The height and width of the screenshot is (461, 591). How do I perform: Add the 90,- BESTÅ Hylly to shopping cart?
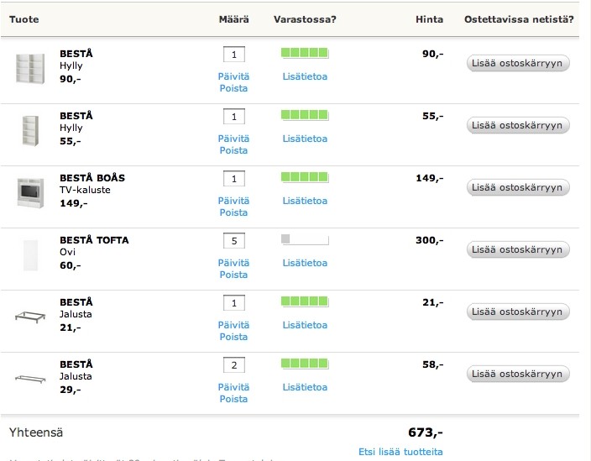[518, 63]
